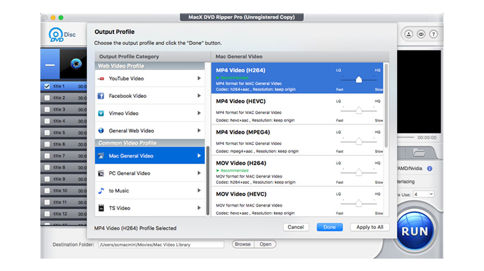
Task: Click the to Music note icon
Action: click(101, 191)
